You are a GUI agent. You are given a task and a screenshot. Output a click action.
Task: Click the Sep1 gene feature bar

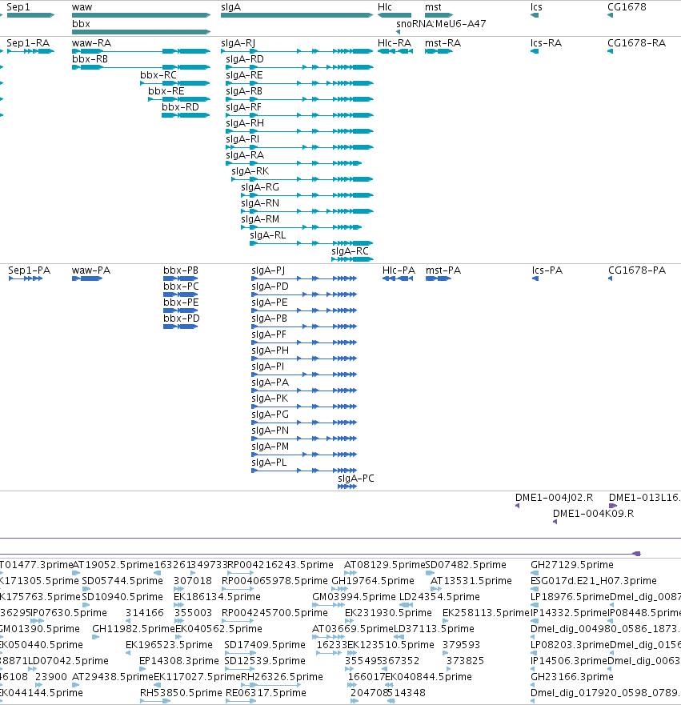(30, 15)
